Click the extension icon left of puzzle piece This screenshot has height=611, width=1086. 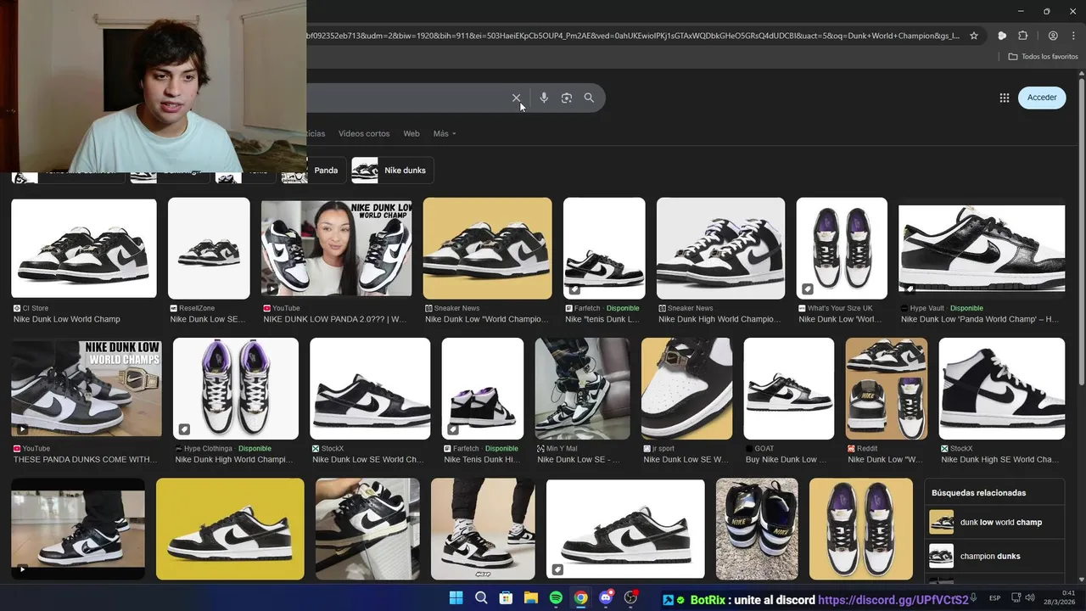[1002, 36]
